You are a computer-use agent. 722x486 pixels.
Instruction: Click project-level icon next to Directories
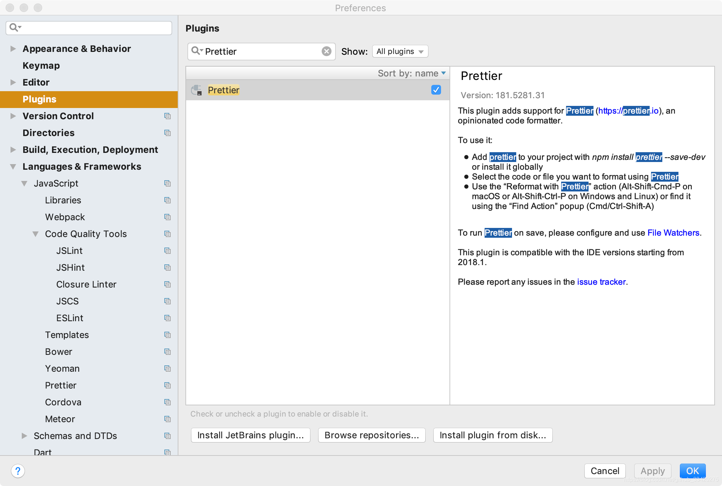(168, 133)
